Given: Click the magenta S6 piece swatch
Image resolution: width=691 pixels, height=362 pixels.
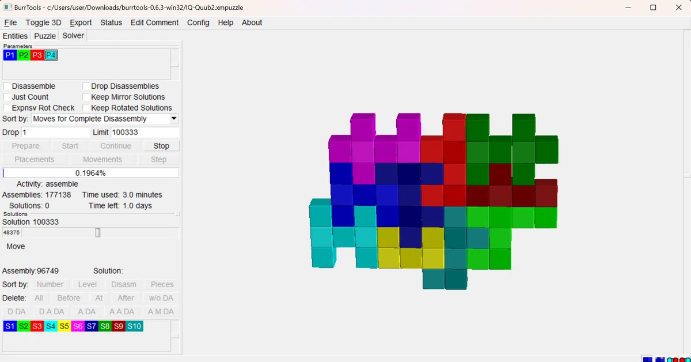Looking at the screenshot, I should pyautogui.click(x=78, y=326).
